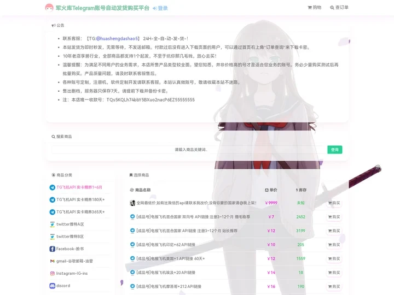
Task: Select category TG飞机API 实卡精养1~6月
Action: [79, 187]
